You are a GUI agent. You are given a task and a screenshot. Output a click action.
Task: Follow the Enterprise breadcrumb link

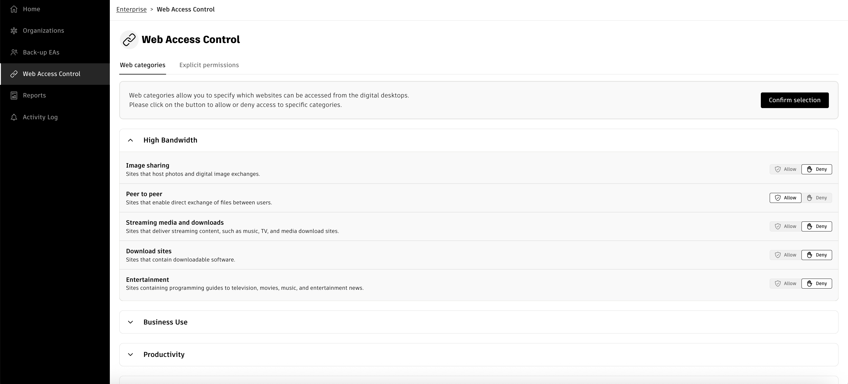tap(131, 9)
